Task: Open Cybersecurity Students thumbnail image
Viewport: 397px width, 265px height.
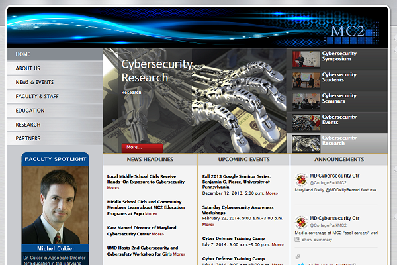Action: pyautogui.click(x=306, y=80)
